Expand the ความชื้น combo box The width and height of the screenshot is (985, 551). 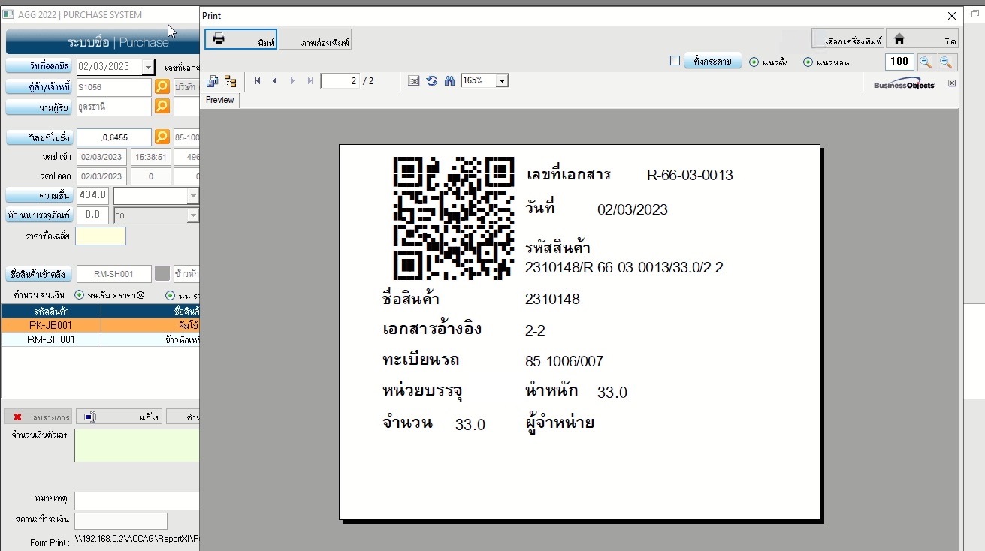[193, 196]
